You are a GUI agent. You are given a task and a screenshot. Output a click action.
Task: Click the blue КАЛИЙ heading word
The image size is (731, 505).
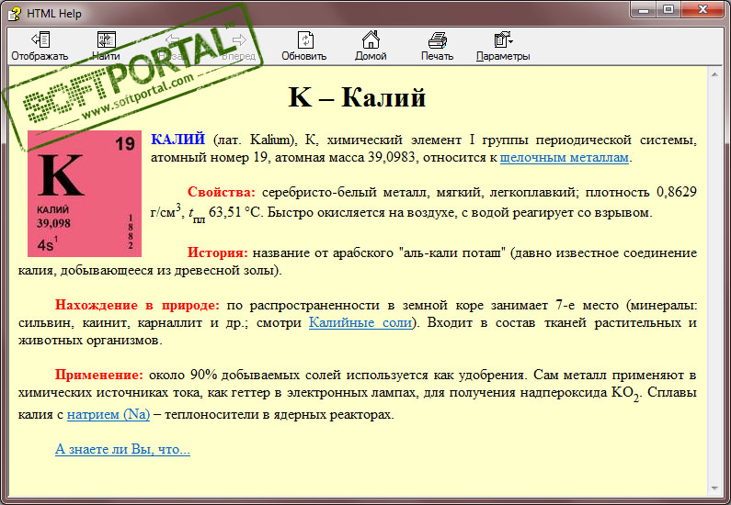tap(177, 140)
